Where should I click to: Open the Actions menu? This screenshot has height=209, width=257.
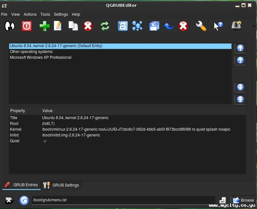click(30, 14)
